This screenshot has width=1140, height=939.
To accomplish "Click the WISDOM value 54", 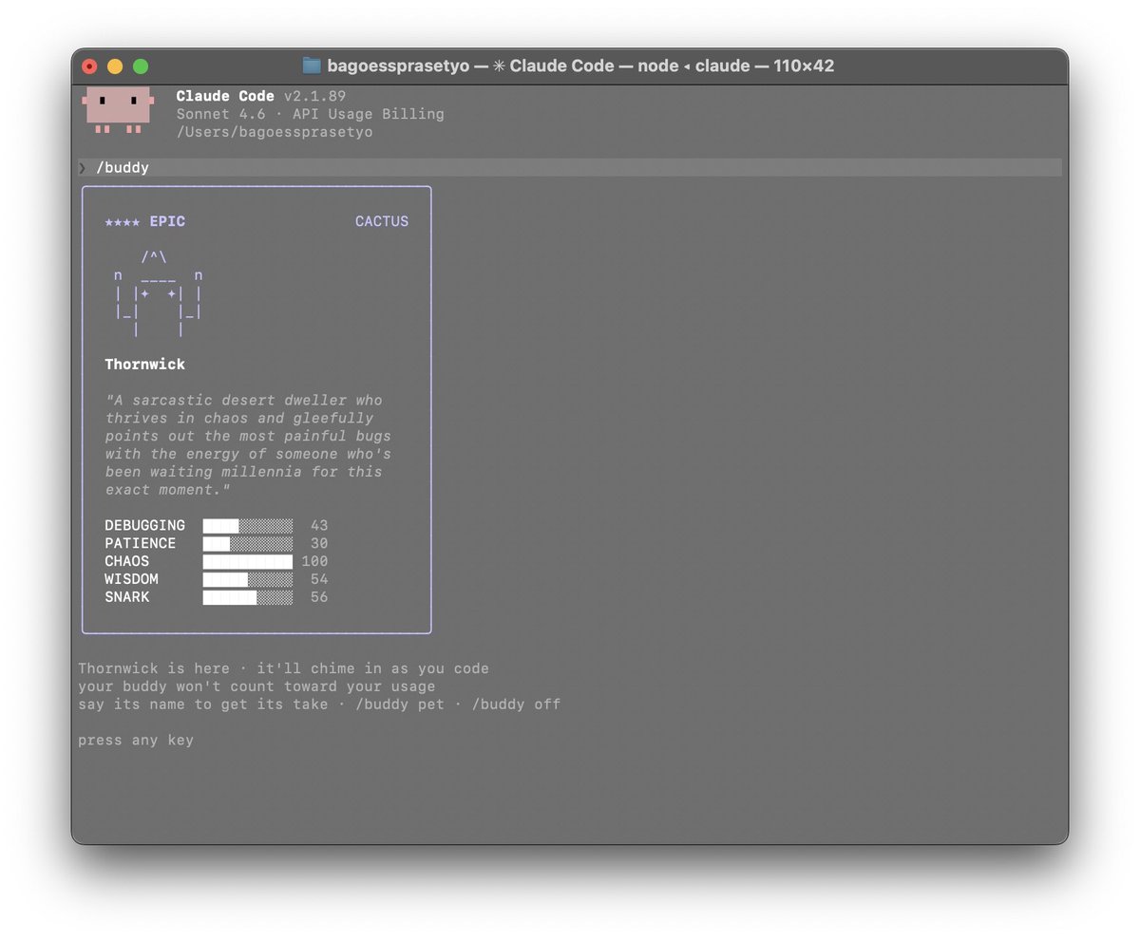I will click(319, 579).
